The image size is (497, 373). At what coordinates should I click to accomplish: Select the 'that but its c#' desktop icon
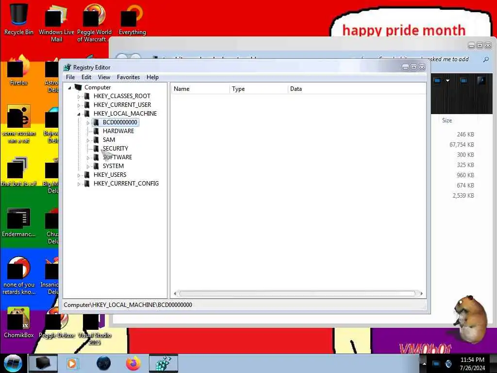tap(19, 171)
